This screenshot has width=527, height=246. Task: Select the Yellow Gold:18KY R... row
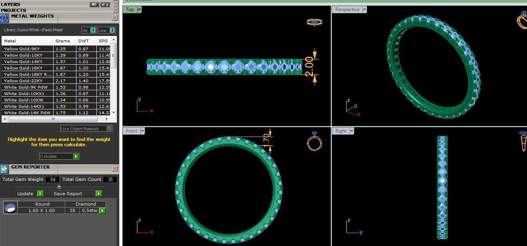pos(56,74)
